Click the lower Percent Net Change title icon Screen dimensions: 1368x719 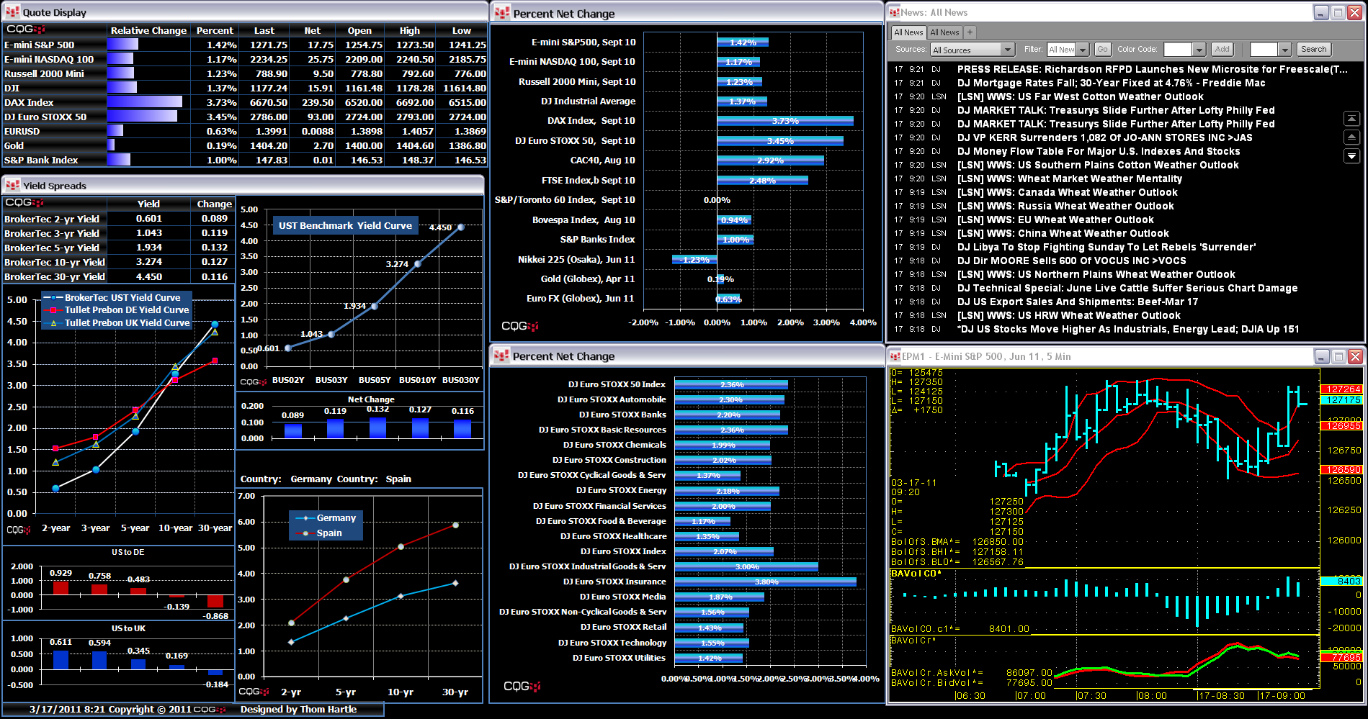coord(502,356)
